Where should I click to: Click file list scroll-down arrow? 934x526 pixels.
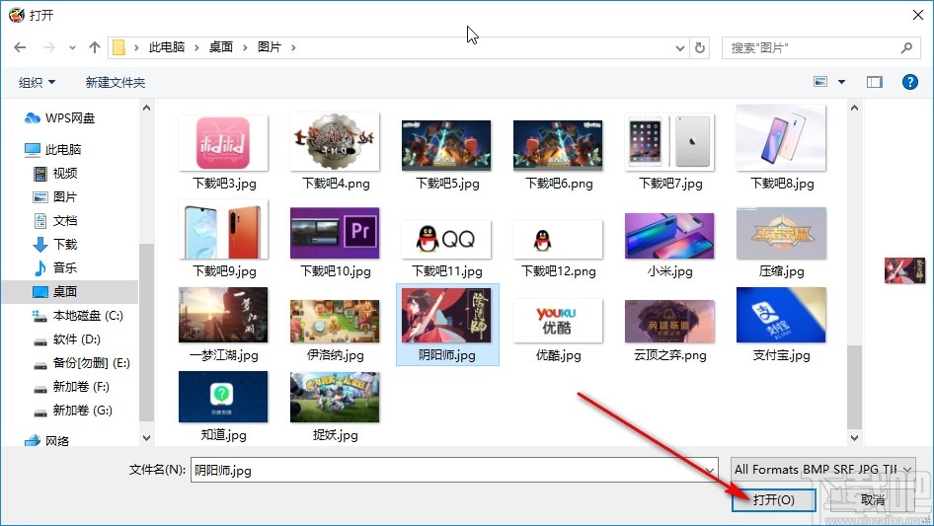click(x=854, y=438)
